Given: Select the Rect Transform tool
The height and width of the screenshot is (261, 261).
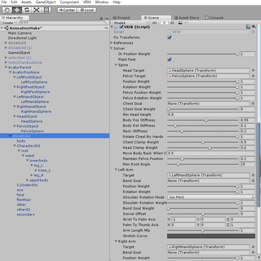Looking at the screenshot, I should point(46,10).
